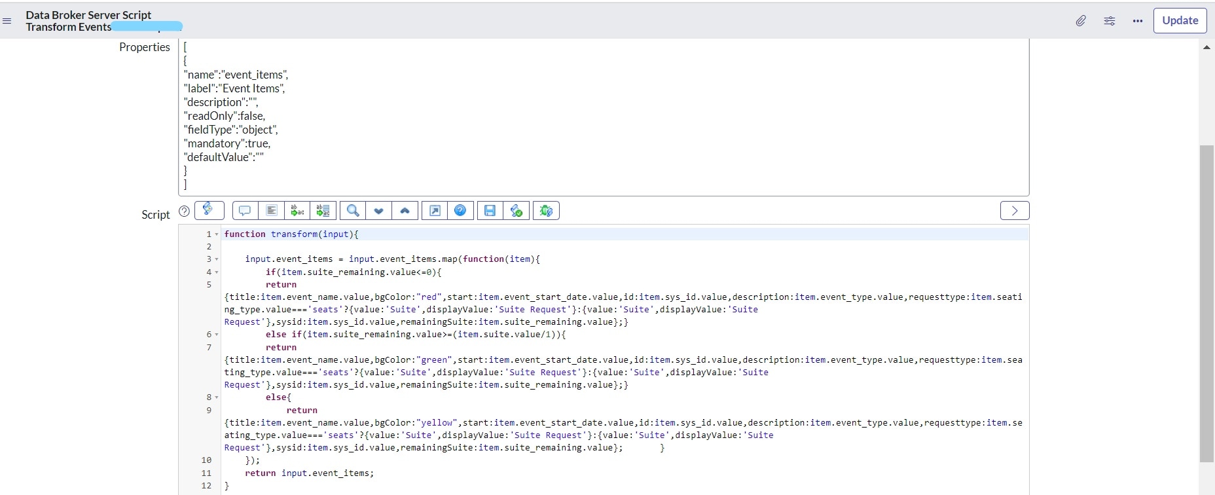Click the Update button

point(1180,20)
